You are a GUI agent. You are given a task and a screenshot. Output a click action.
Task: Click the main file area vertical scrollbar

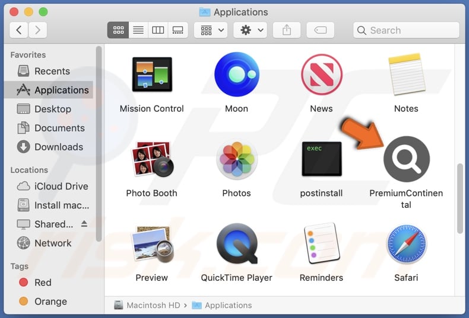point(460,198)
